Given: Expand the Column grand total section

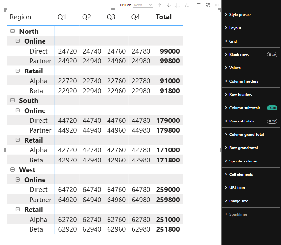Looking at the screenshot, I should pos(251,135).
